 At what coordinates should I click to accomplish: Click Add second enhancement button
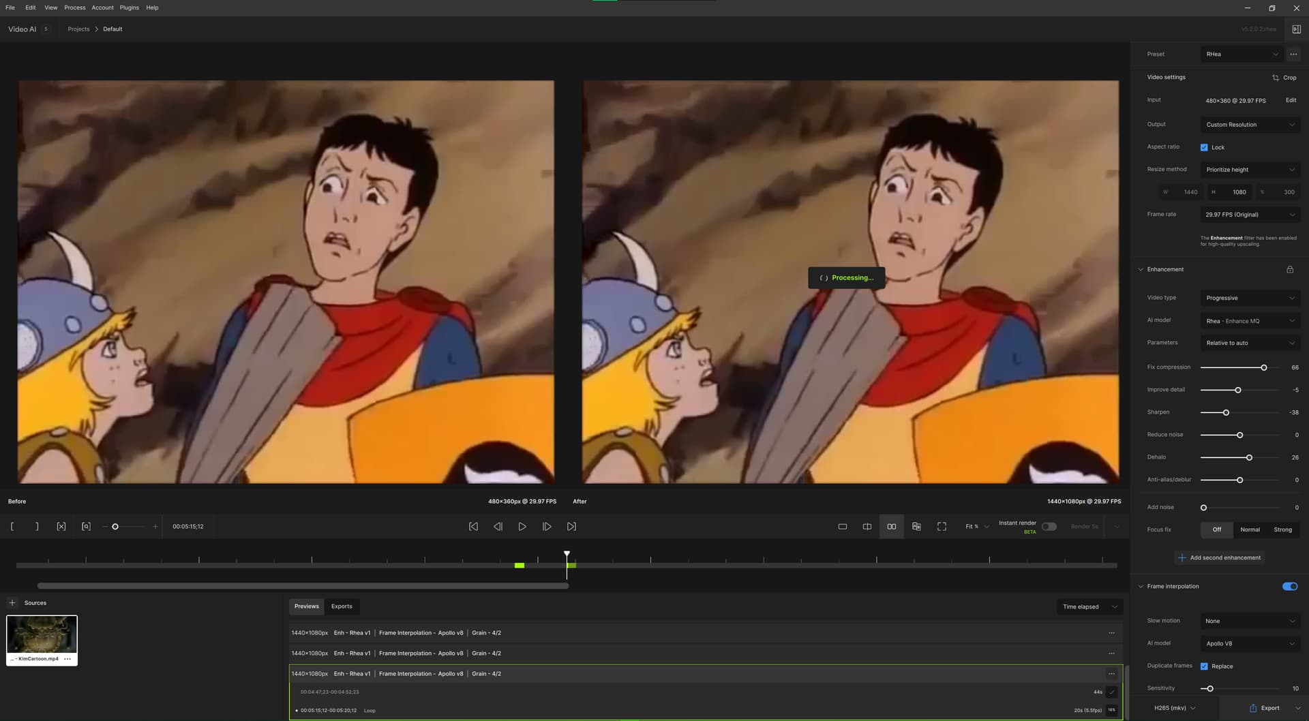tap(1219, 558)
